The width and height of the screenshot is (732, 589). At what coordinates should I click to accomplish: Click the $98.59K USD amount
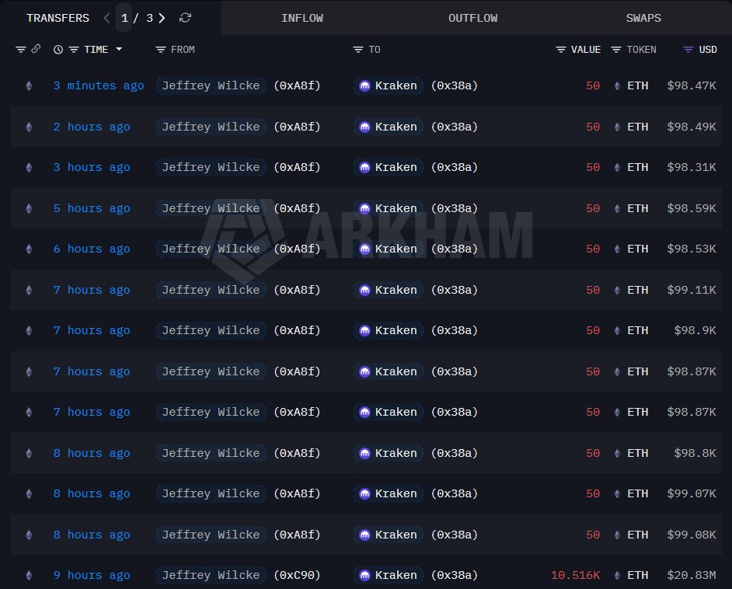pos(692,208)
